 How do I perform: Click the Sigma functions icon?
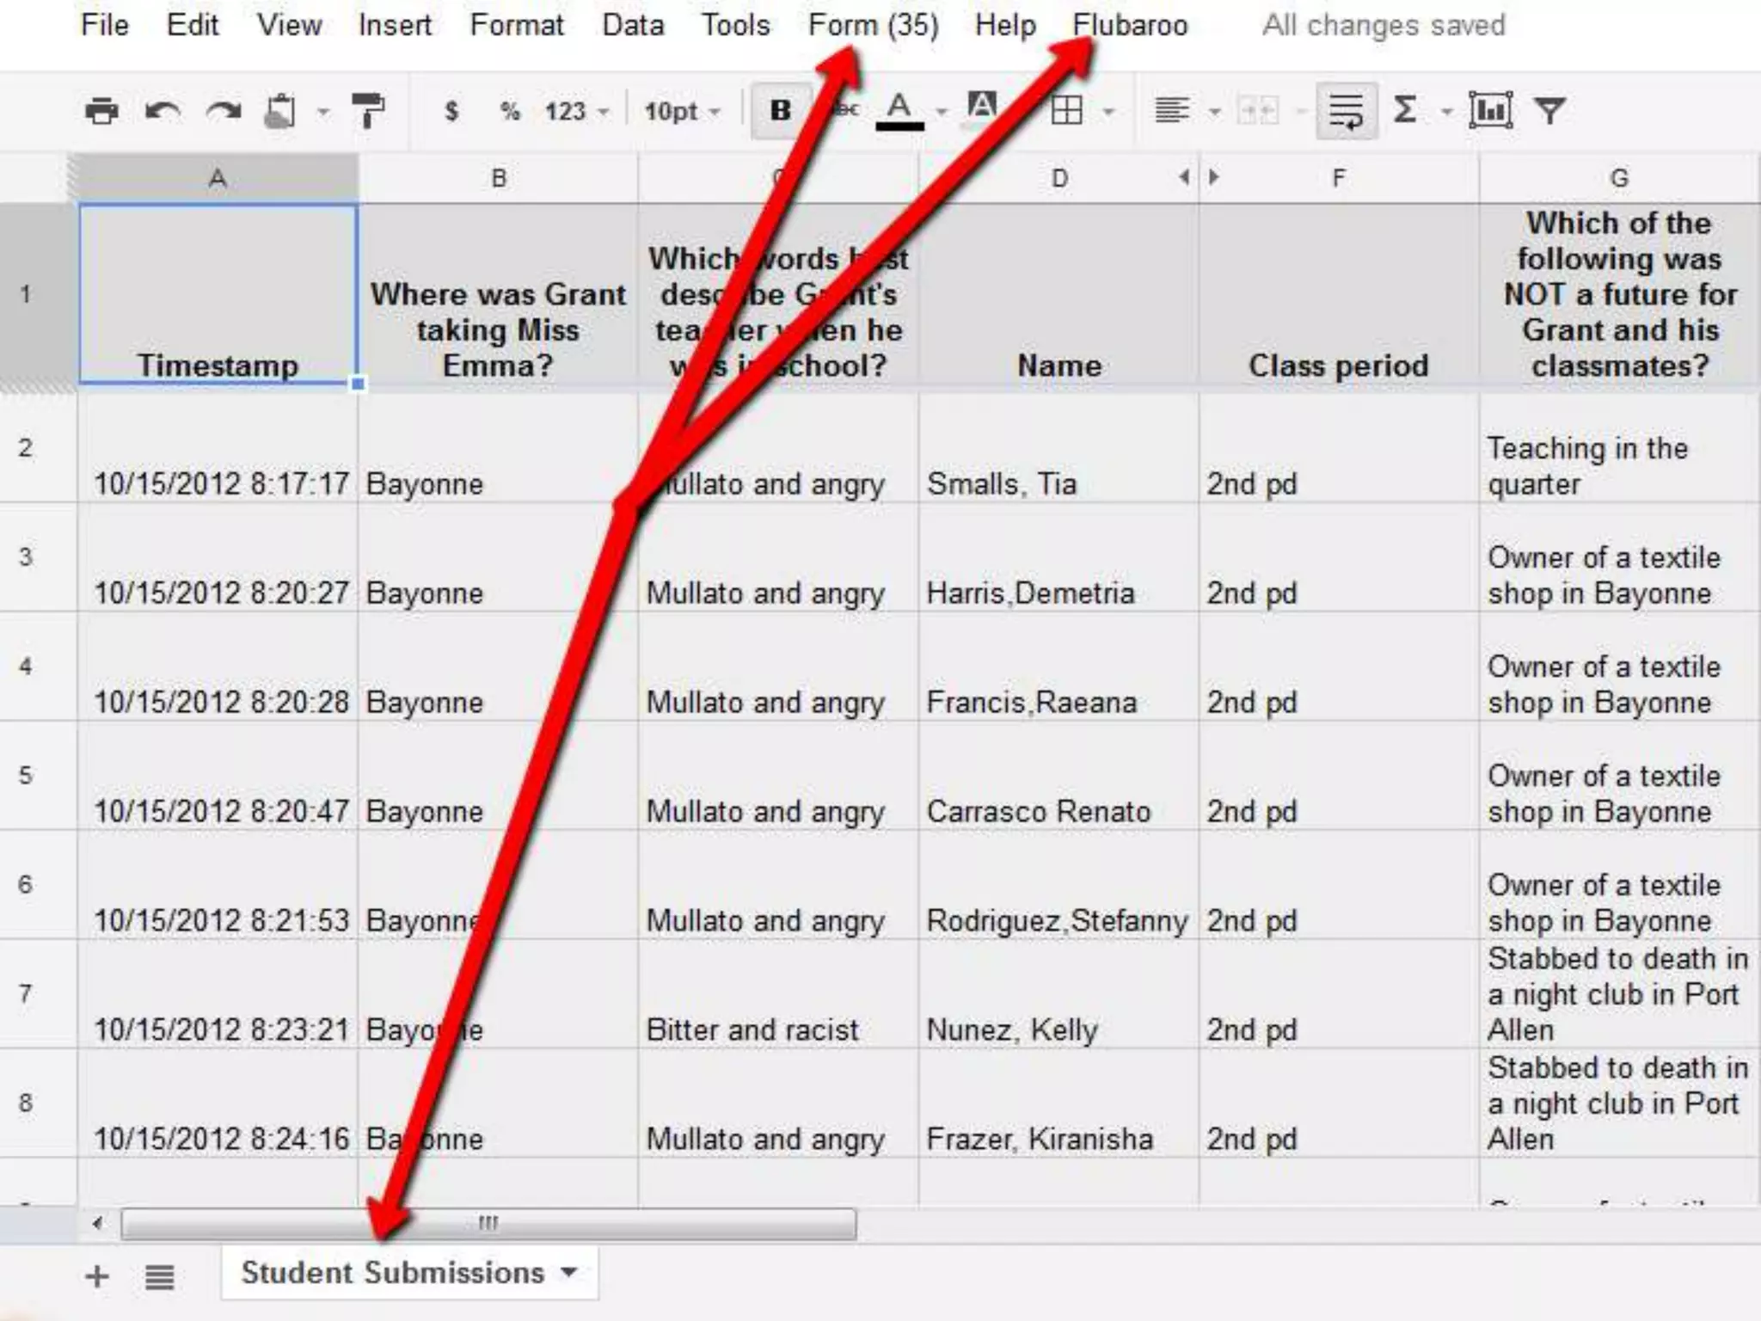(1404, 110)
